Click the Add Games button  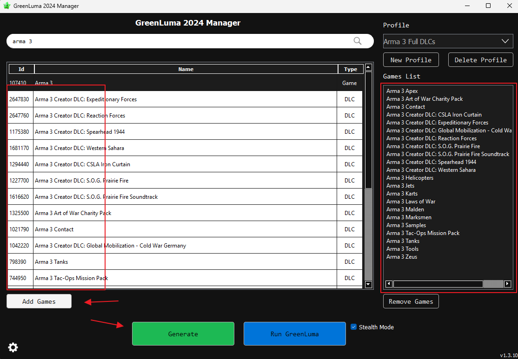(x=39, y=301)
